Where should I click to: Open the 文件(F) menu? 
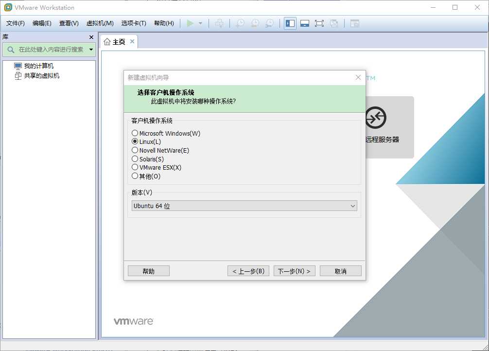tap(15, 23)
